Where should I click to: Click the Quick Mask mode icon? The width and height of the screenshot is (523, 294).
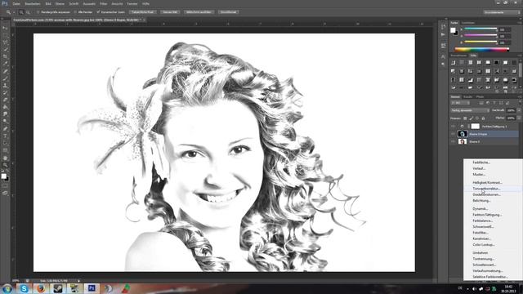point(6,186)
